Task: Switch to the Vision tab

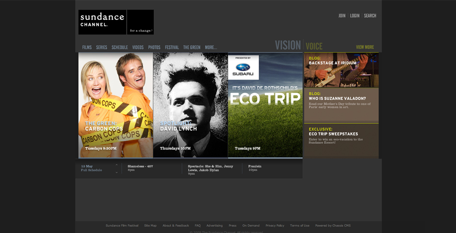Action: click(288, 45)
